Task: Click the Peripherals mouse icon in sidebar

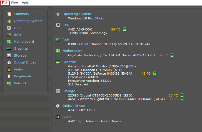Action: tap(9, 76)
